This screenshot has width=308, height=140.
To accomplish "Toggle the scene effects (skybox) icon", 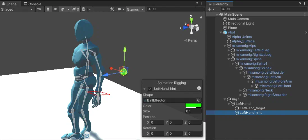I will point(62,9).
